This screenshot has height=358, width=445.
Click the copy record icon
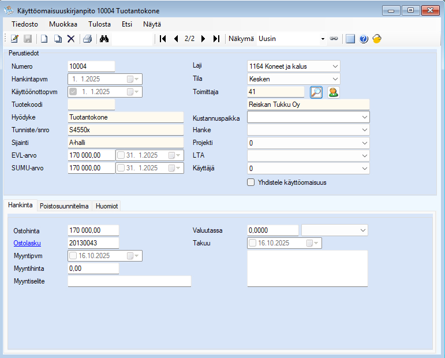pos(58,39)
